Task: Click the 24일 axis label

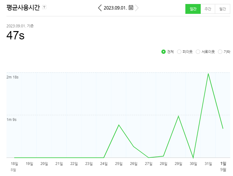Action: 104,164
